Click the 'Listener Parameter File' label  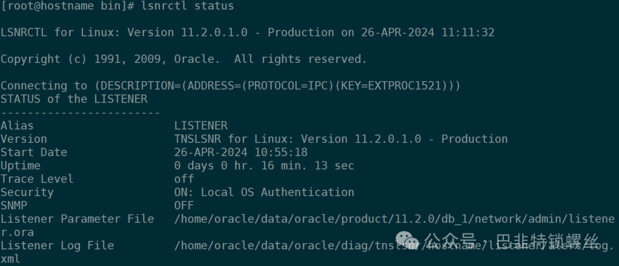coord(77,219)
